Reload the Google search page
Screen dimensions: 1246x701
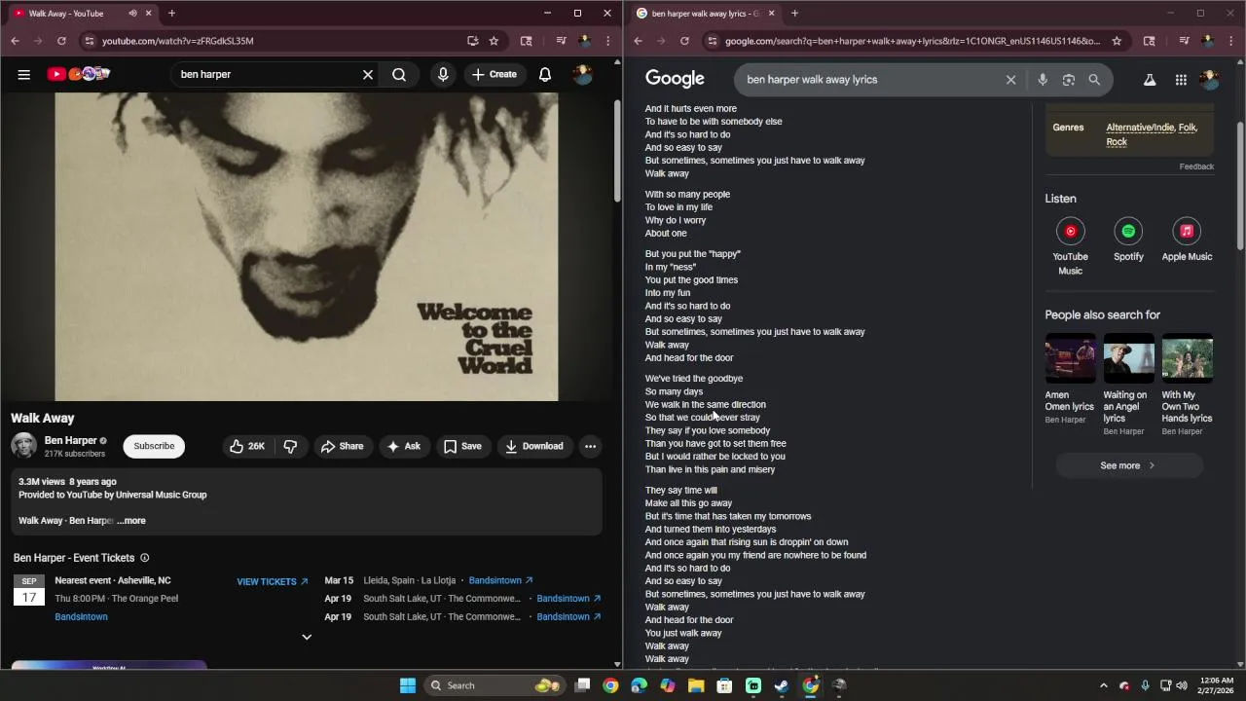(x=684, y=41)
